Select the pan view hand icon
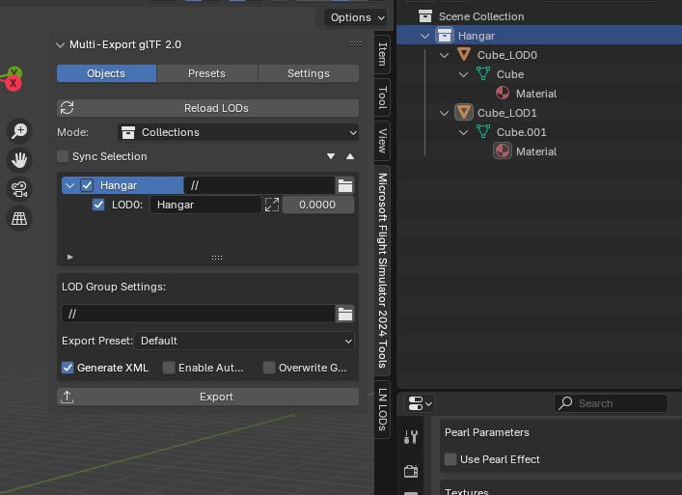682x495 pixels. coord(19,160)
